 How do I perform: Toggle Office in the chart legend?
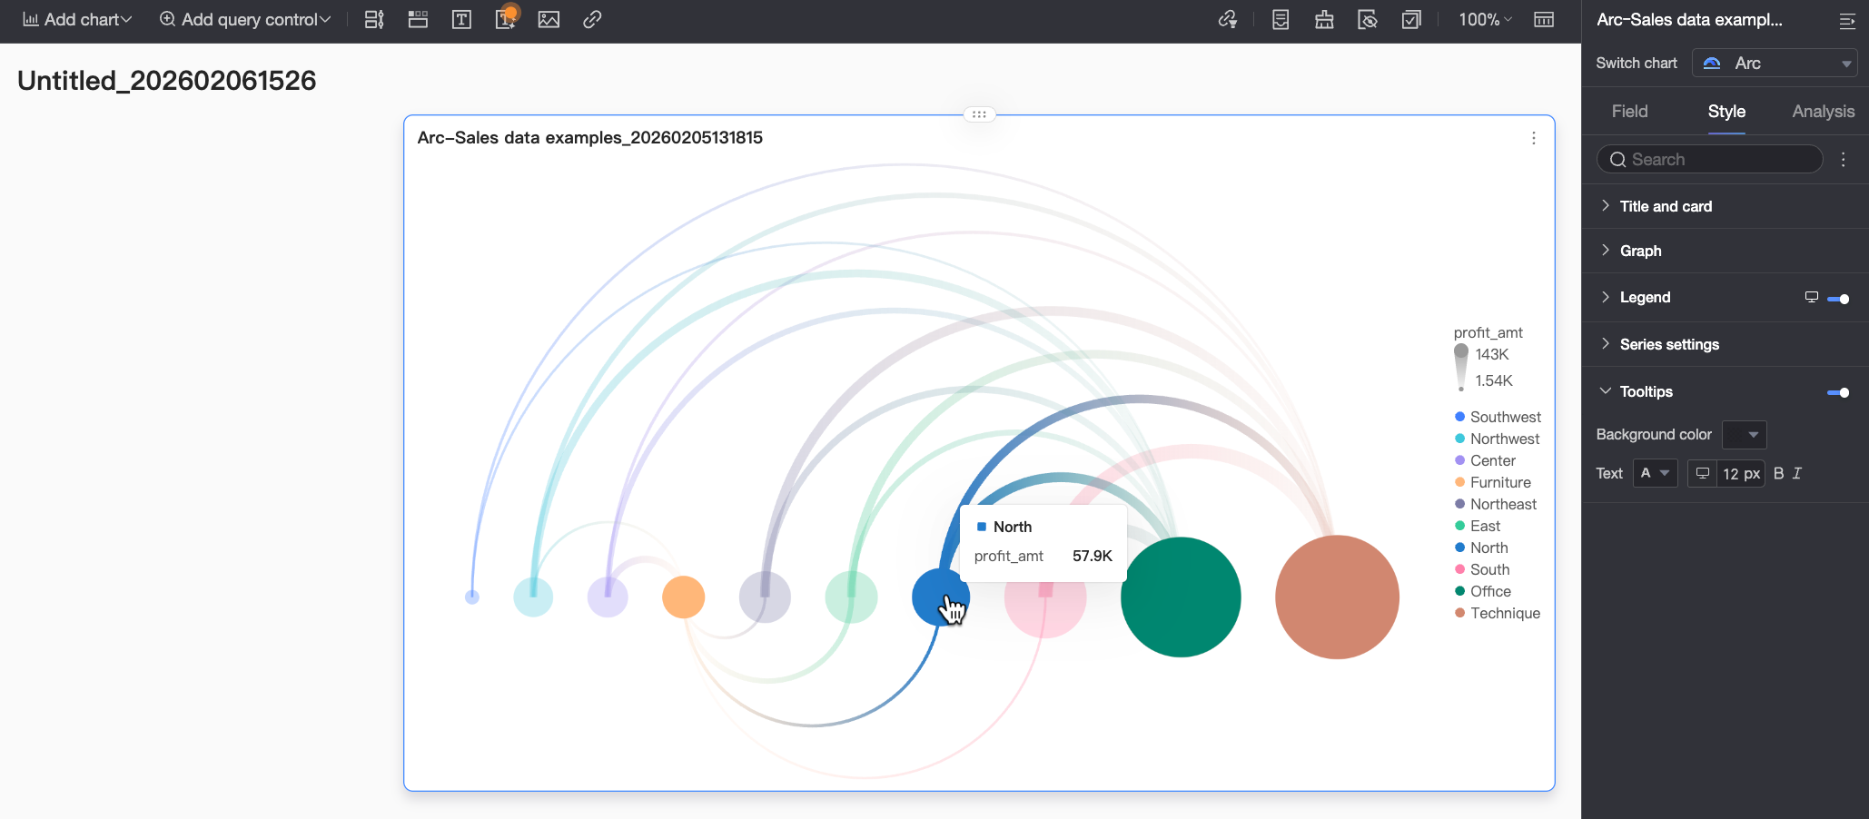click(x=1483, y=591)
